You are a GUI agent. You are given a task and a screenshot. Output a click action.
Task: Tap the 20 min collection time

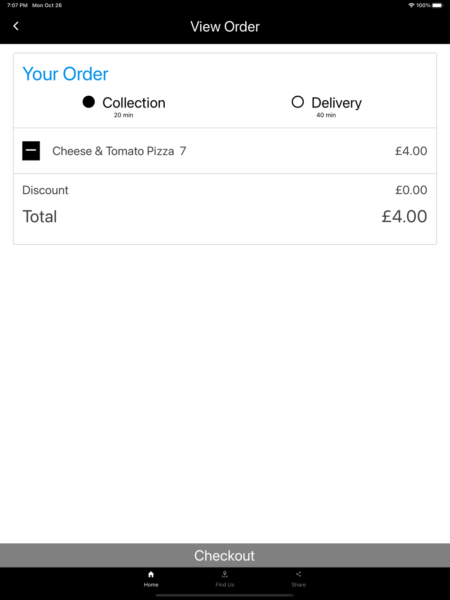pos(123,115)
